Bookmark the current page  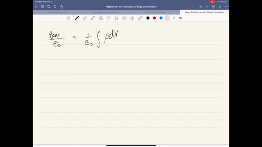[x=55, y=7]
